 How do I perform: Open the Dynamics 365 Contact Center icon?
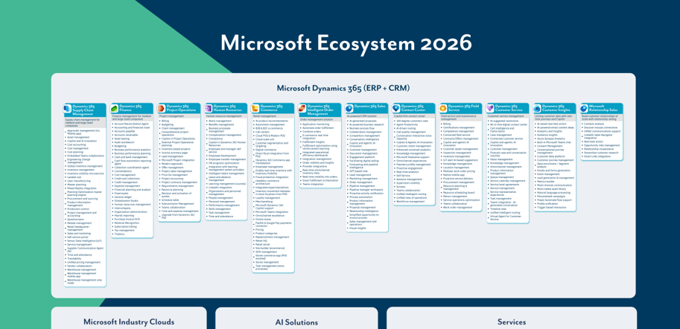396,109
